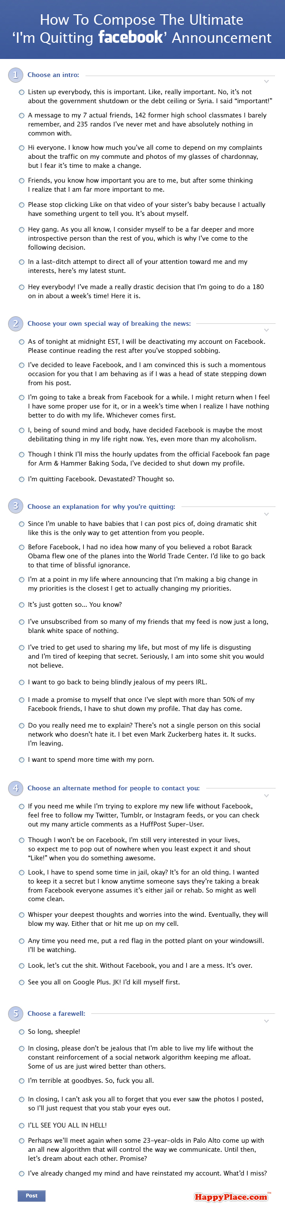Click the blue Post button
The width and height of the screenshot is (285, 1225).
click(31, 1196)
